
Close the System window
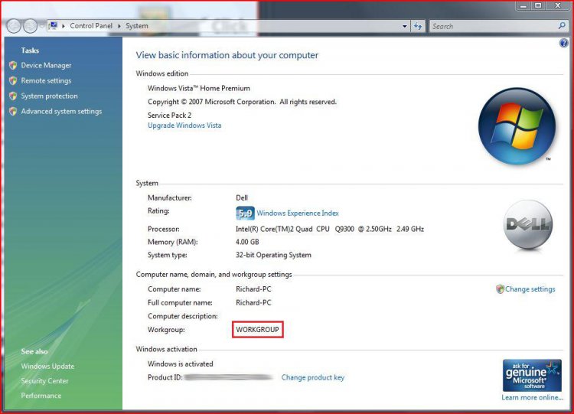558,5
